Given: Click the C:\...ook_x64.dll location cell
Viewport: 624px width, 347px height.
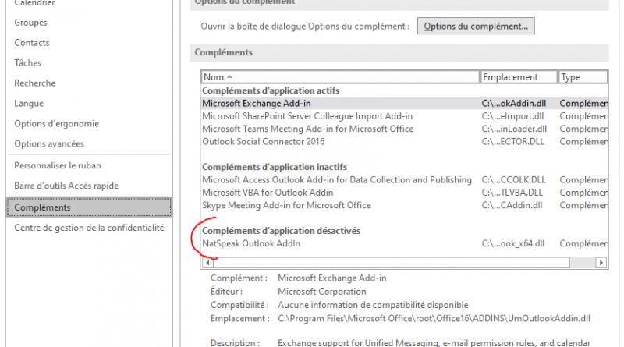Looking at the screenshot, I should [x=513, y=243].
